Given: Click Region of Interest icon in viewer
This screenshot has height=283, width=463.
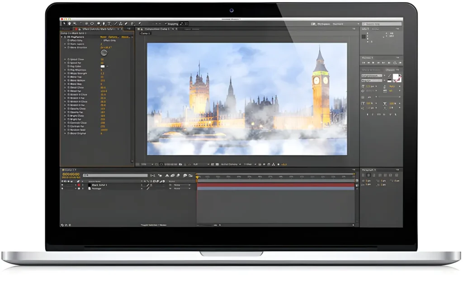Looking at the screenshot, I should (x=213, y=165).
